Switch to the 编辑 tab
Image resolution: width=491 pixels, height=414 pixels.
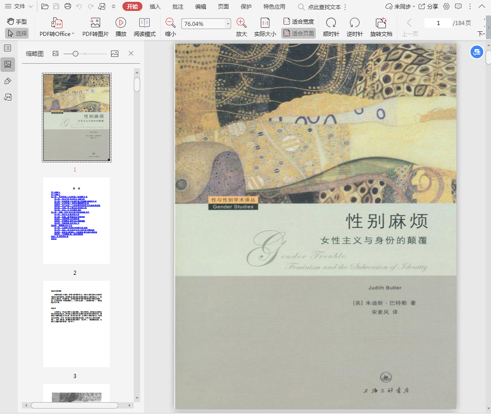200,6
